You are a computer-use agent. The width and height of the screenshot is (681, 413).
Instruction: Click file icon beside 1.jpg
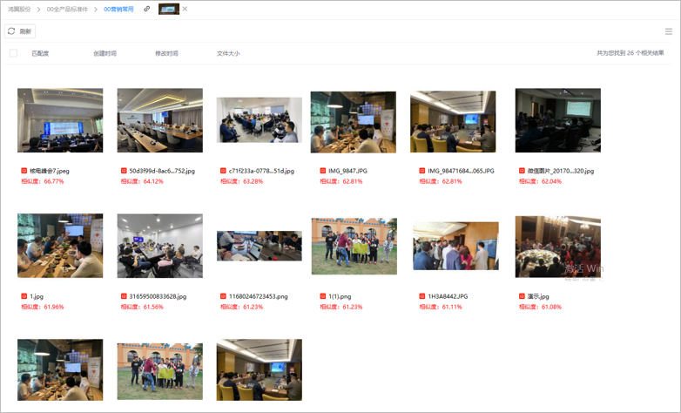24,296
